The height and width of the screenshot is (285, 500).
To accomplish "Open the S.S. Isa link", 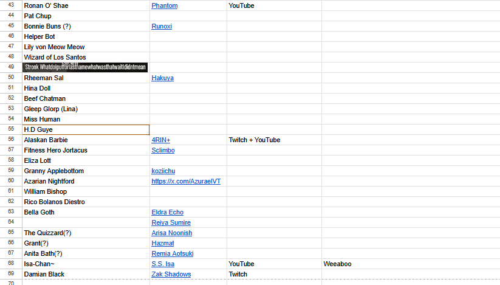I will (163, 264).
